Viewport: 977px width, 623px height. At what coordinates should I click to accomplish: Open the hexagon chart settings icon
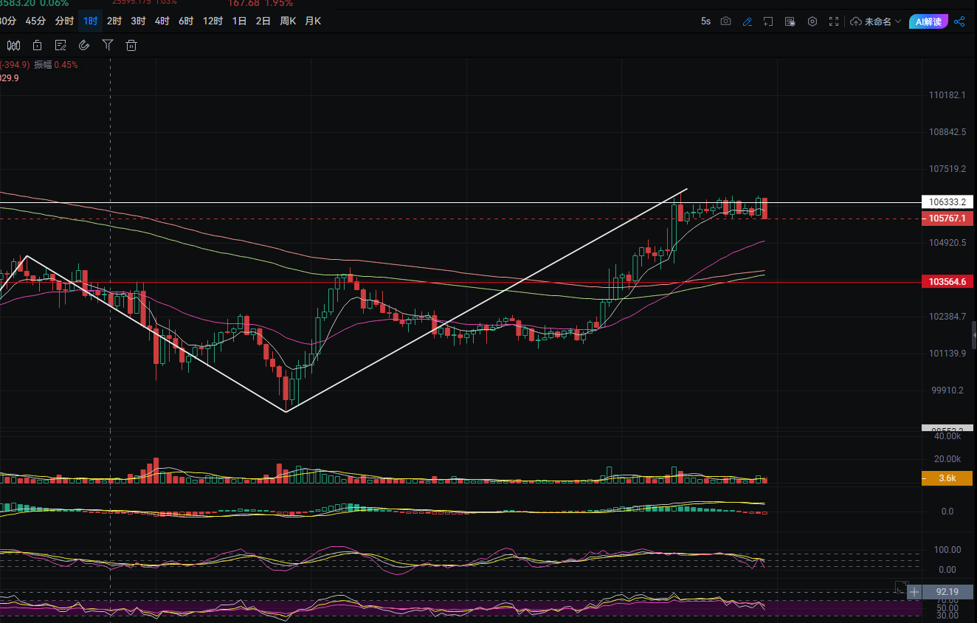click(812, 21)
